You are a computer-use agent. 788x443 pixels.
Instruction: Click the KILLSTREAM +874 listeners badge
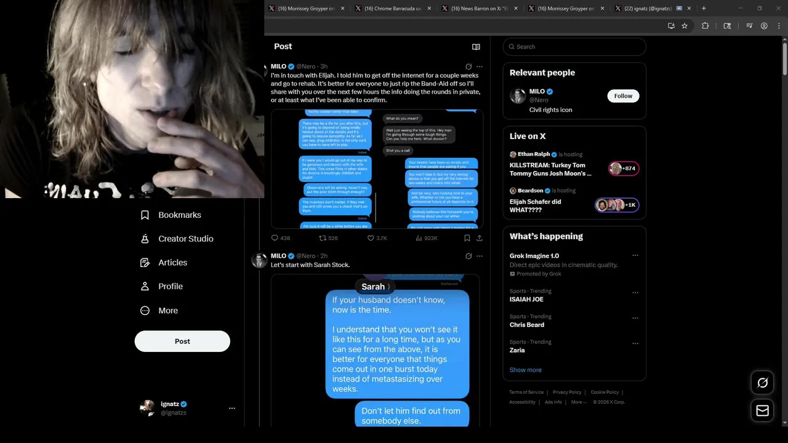(x=624, y=169)
